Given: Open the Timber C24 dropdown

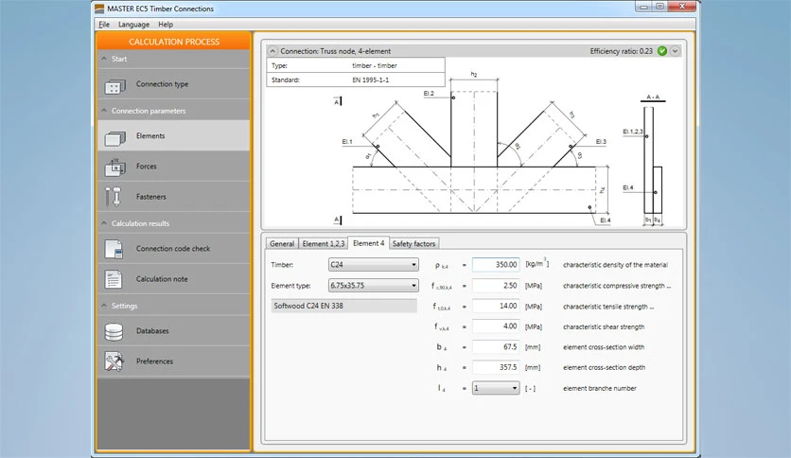Looking at the screenshot, I should (x=374, y=264).
